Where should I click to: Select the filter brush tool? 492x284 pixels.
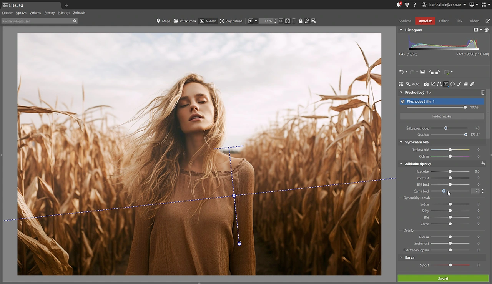click(x=459, y=84)
